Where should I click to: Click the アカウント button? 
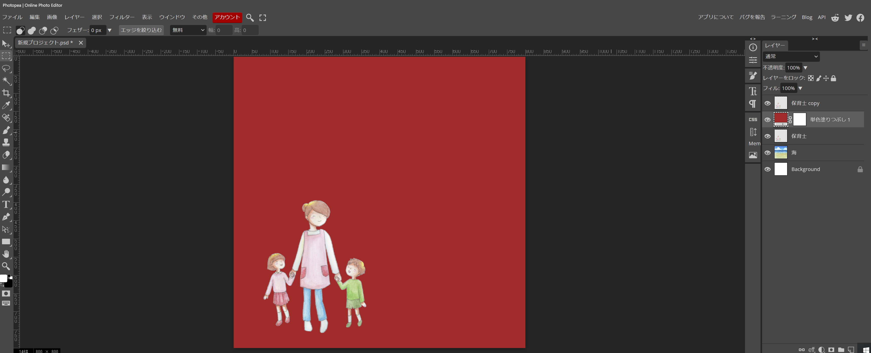tap(227, 17)
